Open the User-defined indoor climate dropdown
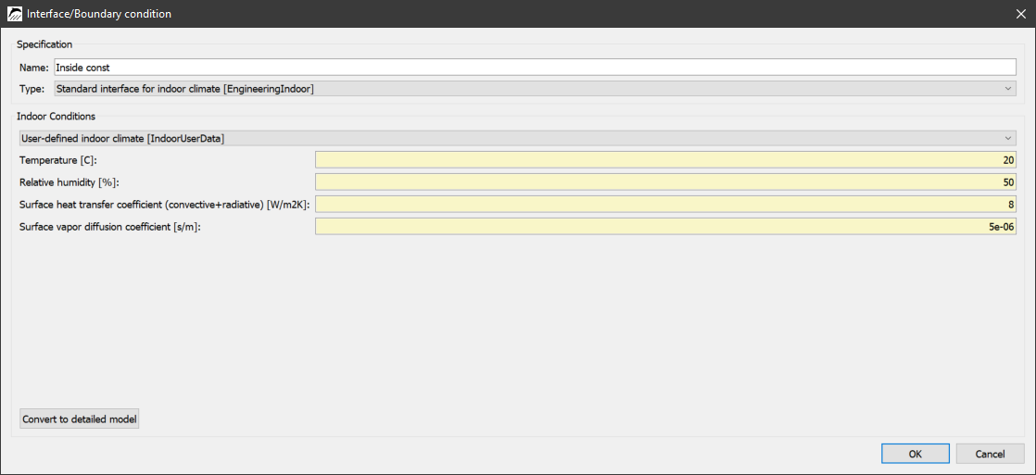This screenshot has width=1036, height=475. (517, 138)
